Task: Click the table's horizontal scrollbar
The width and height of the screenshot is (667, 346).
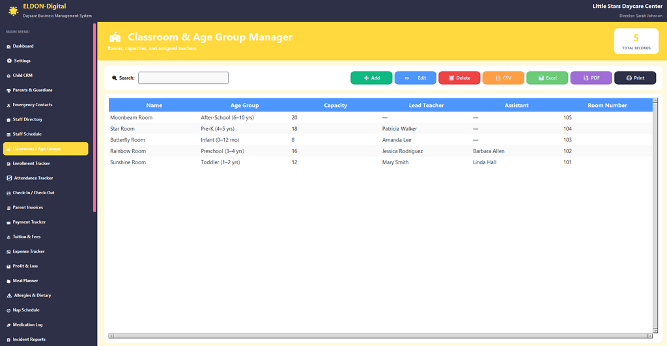Action: [380, 336]
